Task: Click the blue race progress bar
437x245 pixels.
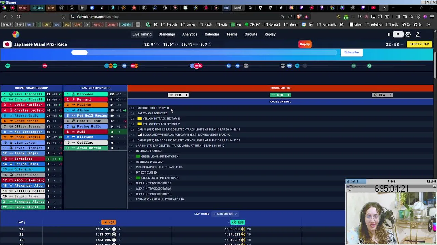Action: coord(205,52)
